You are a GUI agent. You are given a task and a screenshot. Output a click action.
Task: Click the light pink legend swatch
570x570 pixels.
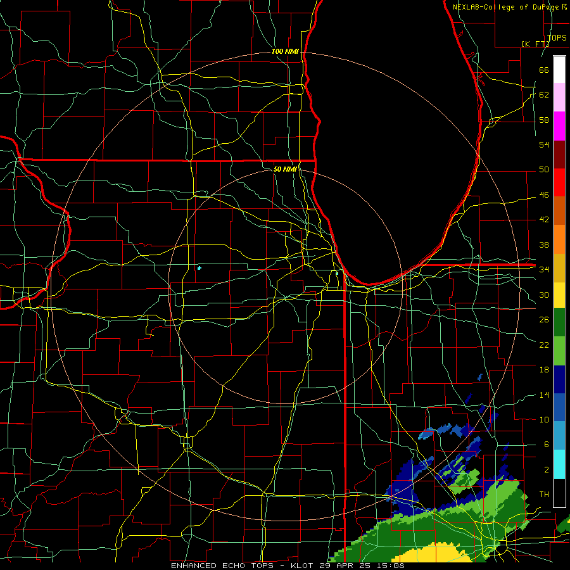click(559, 98)
